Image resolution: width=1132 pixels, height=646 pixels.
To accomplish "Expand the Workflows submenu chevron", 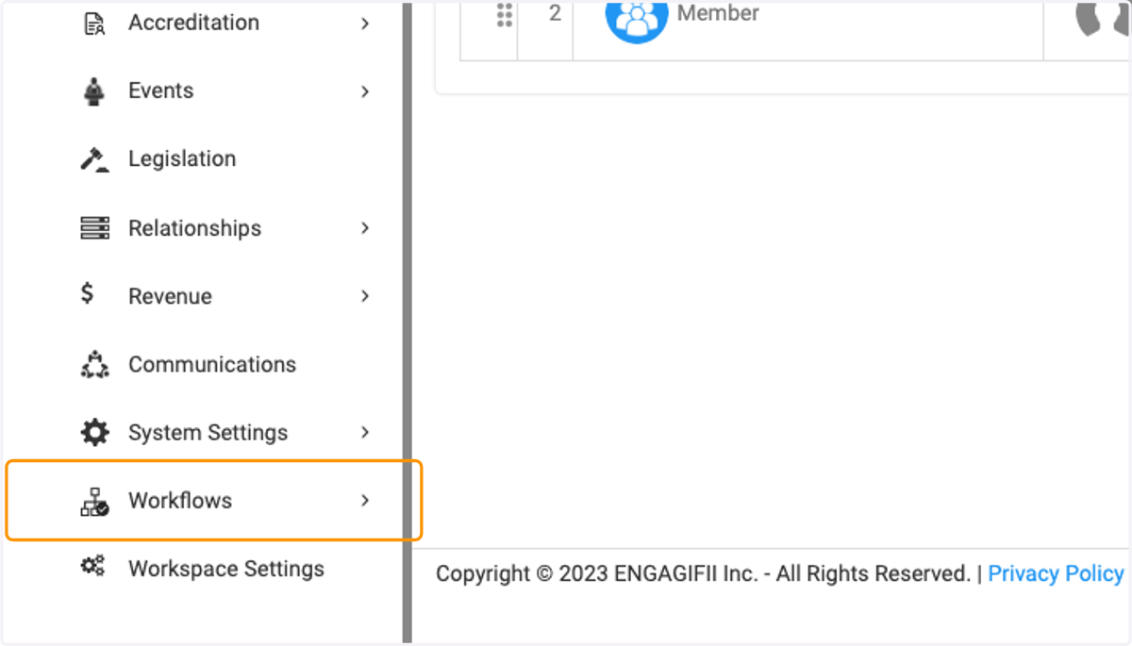I will pyautogui.click(x=365, y=501).
